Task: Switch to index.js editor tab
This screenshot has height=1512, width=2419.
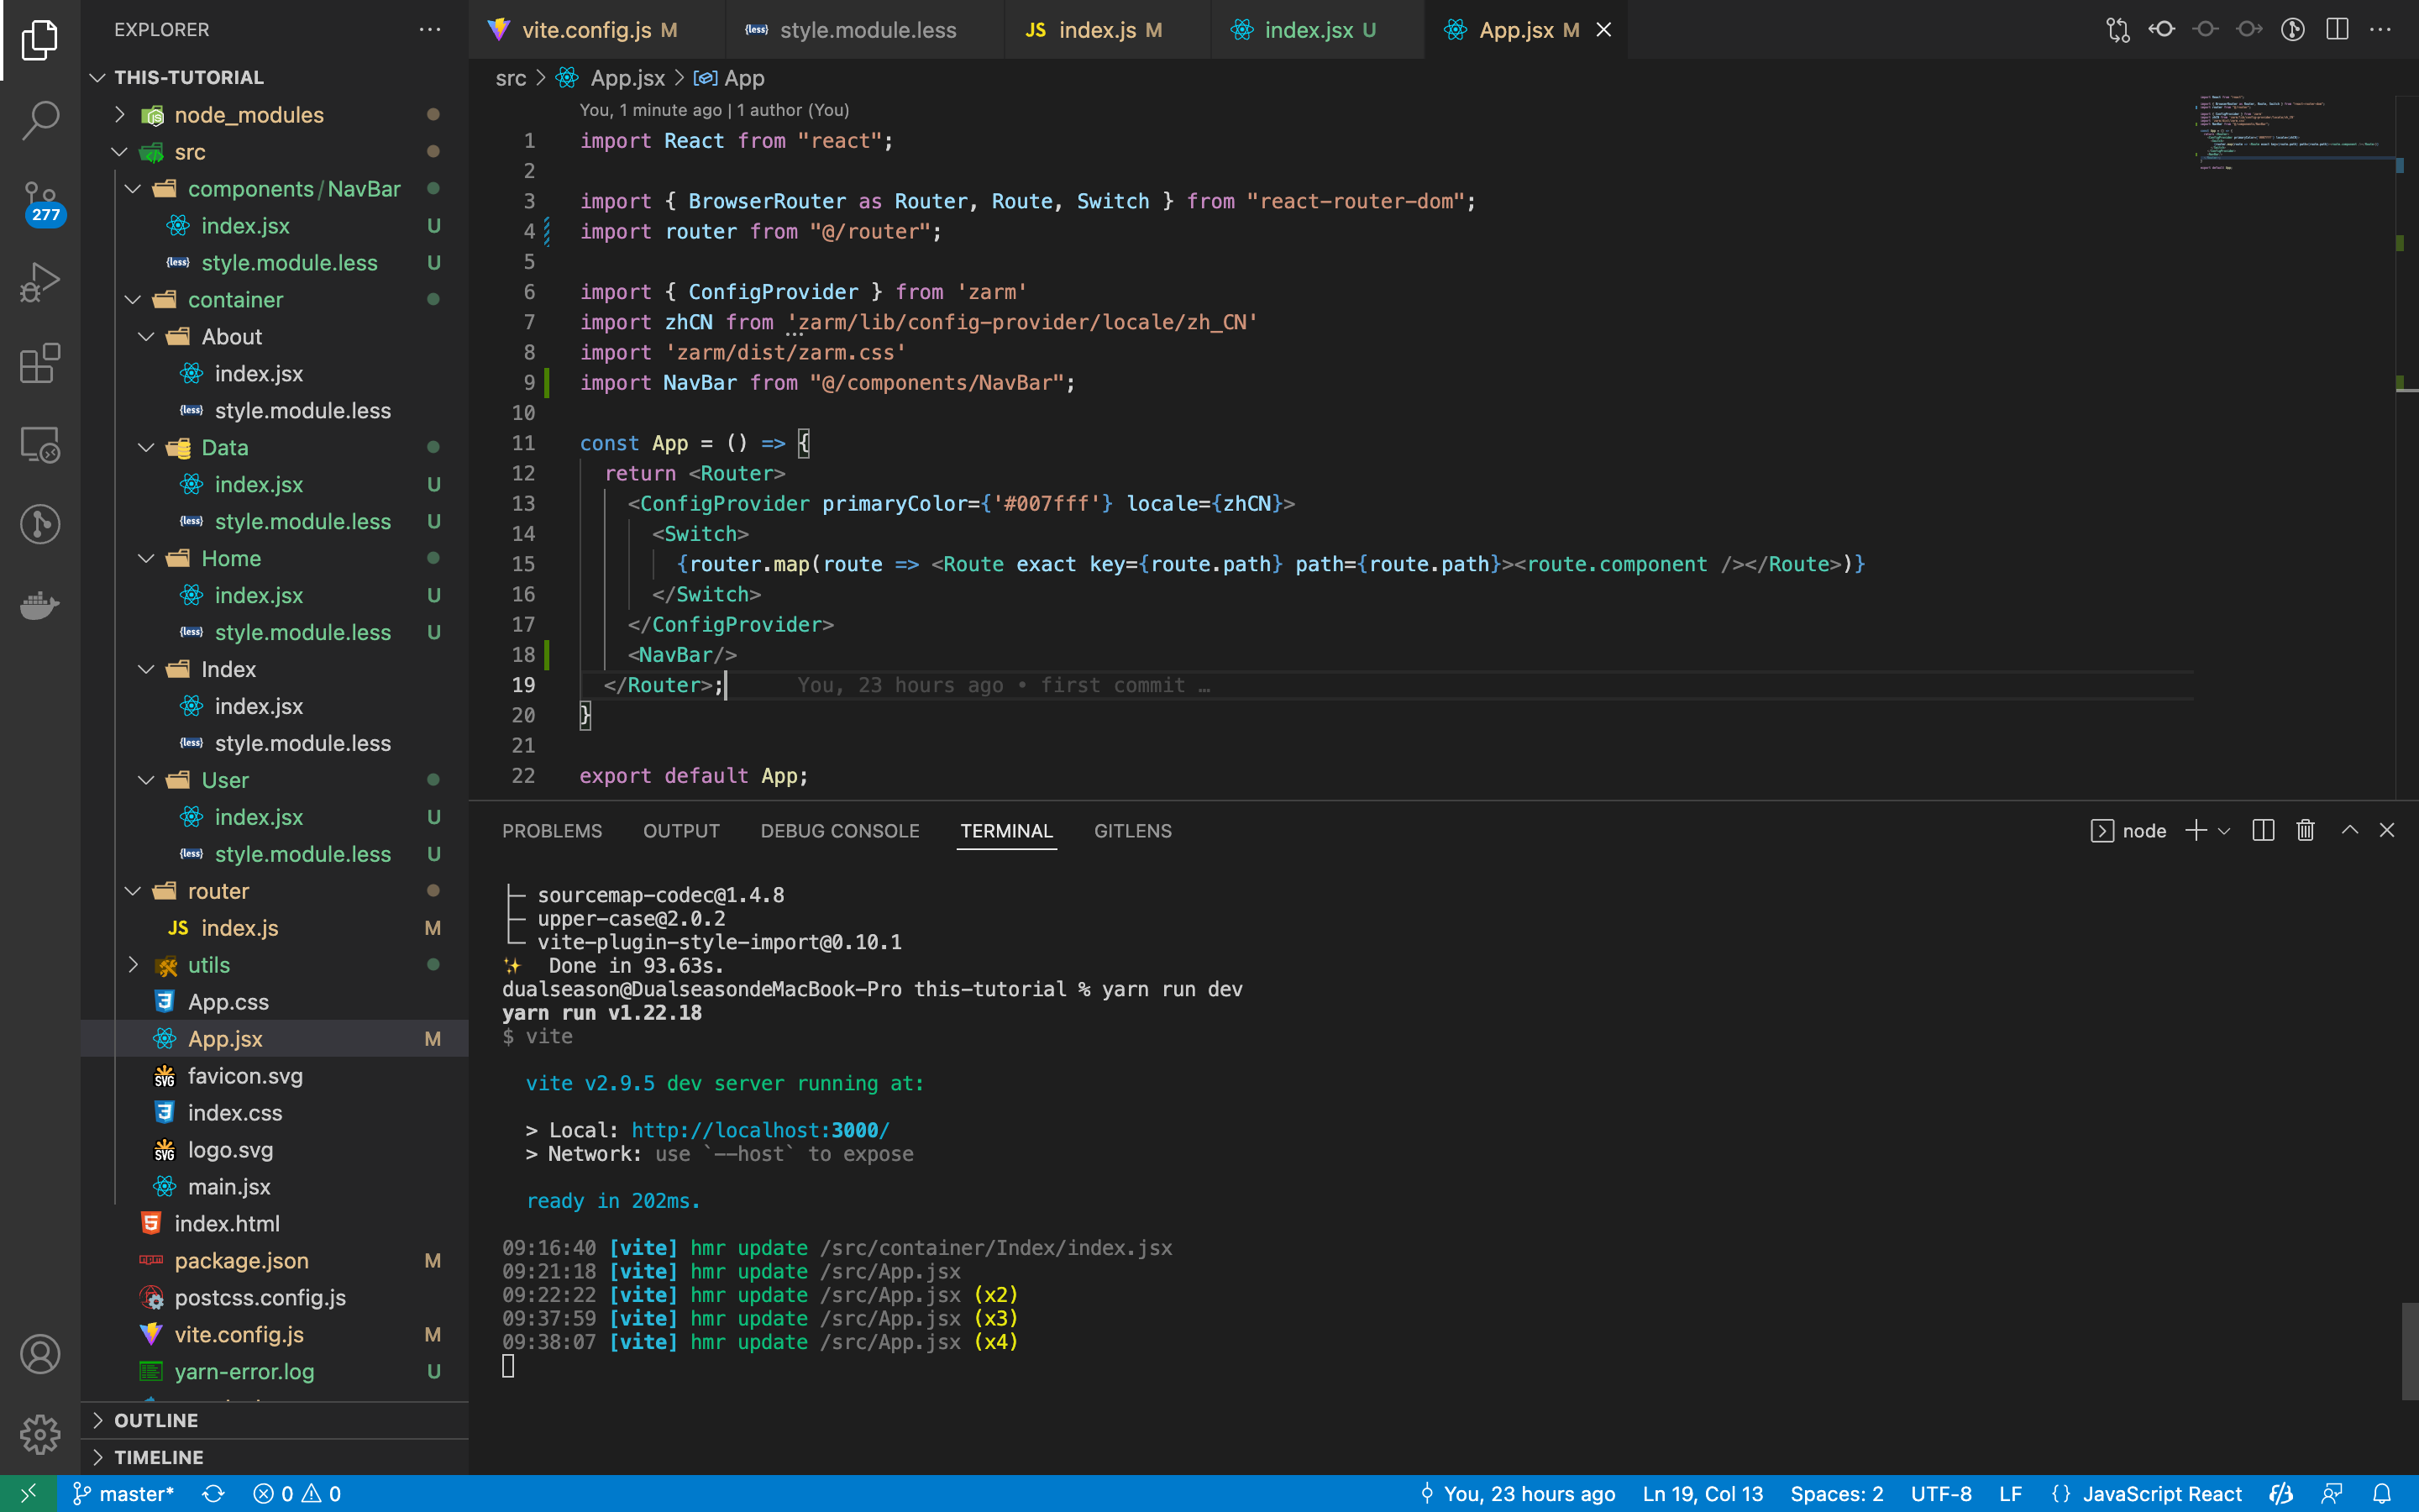Action: 1109,30
